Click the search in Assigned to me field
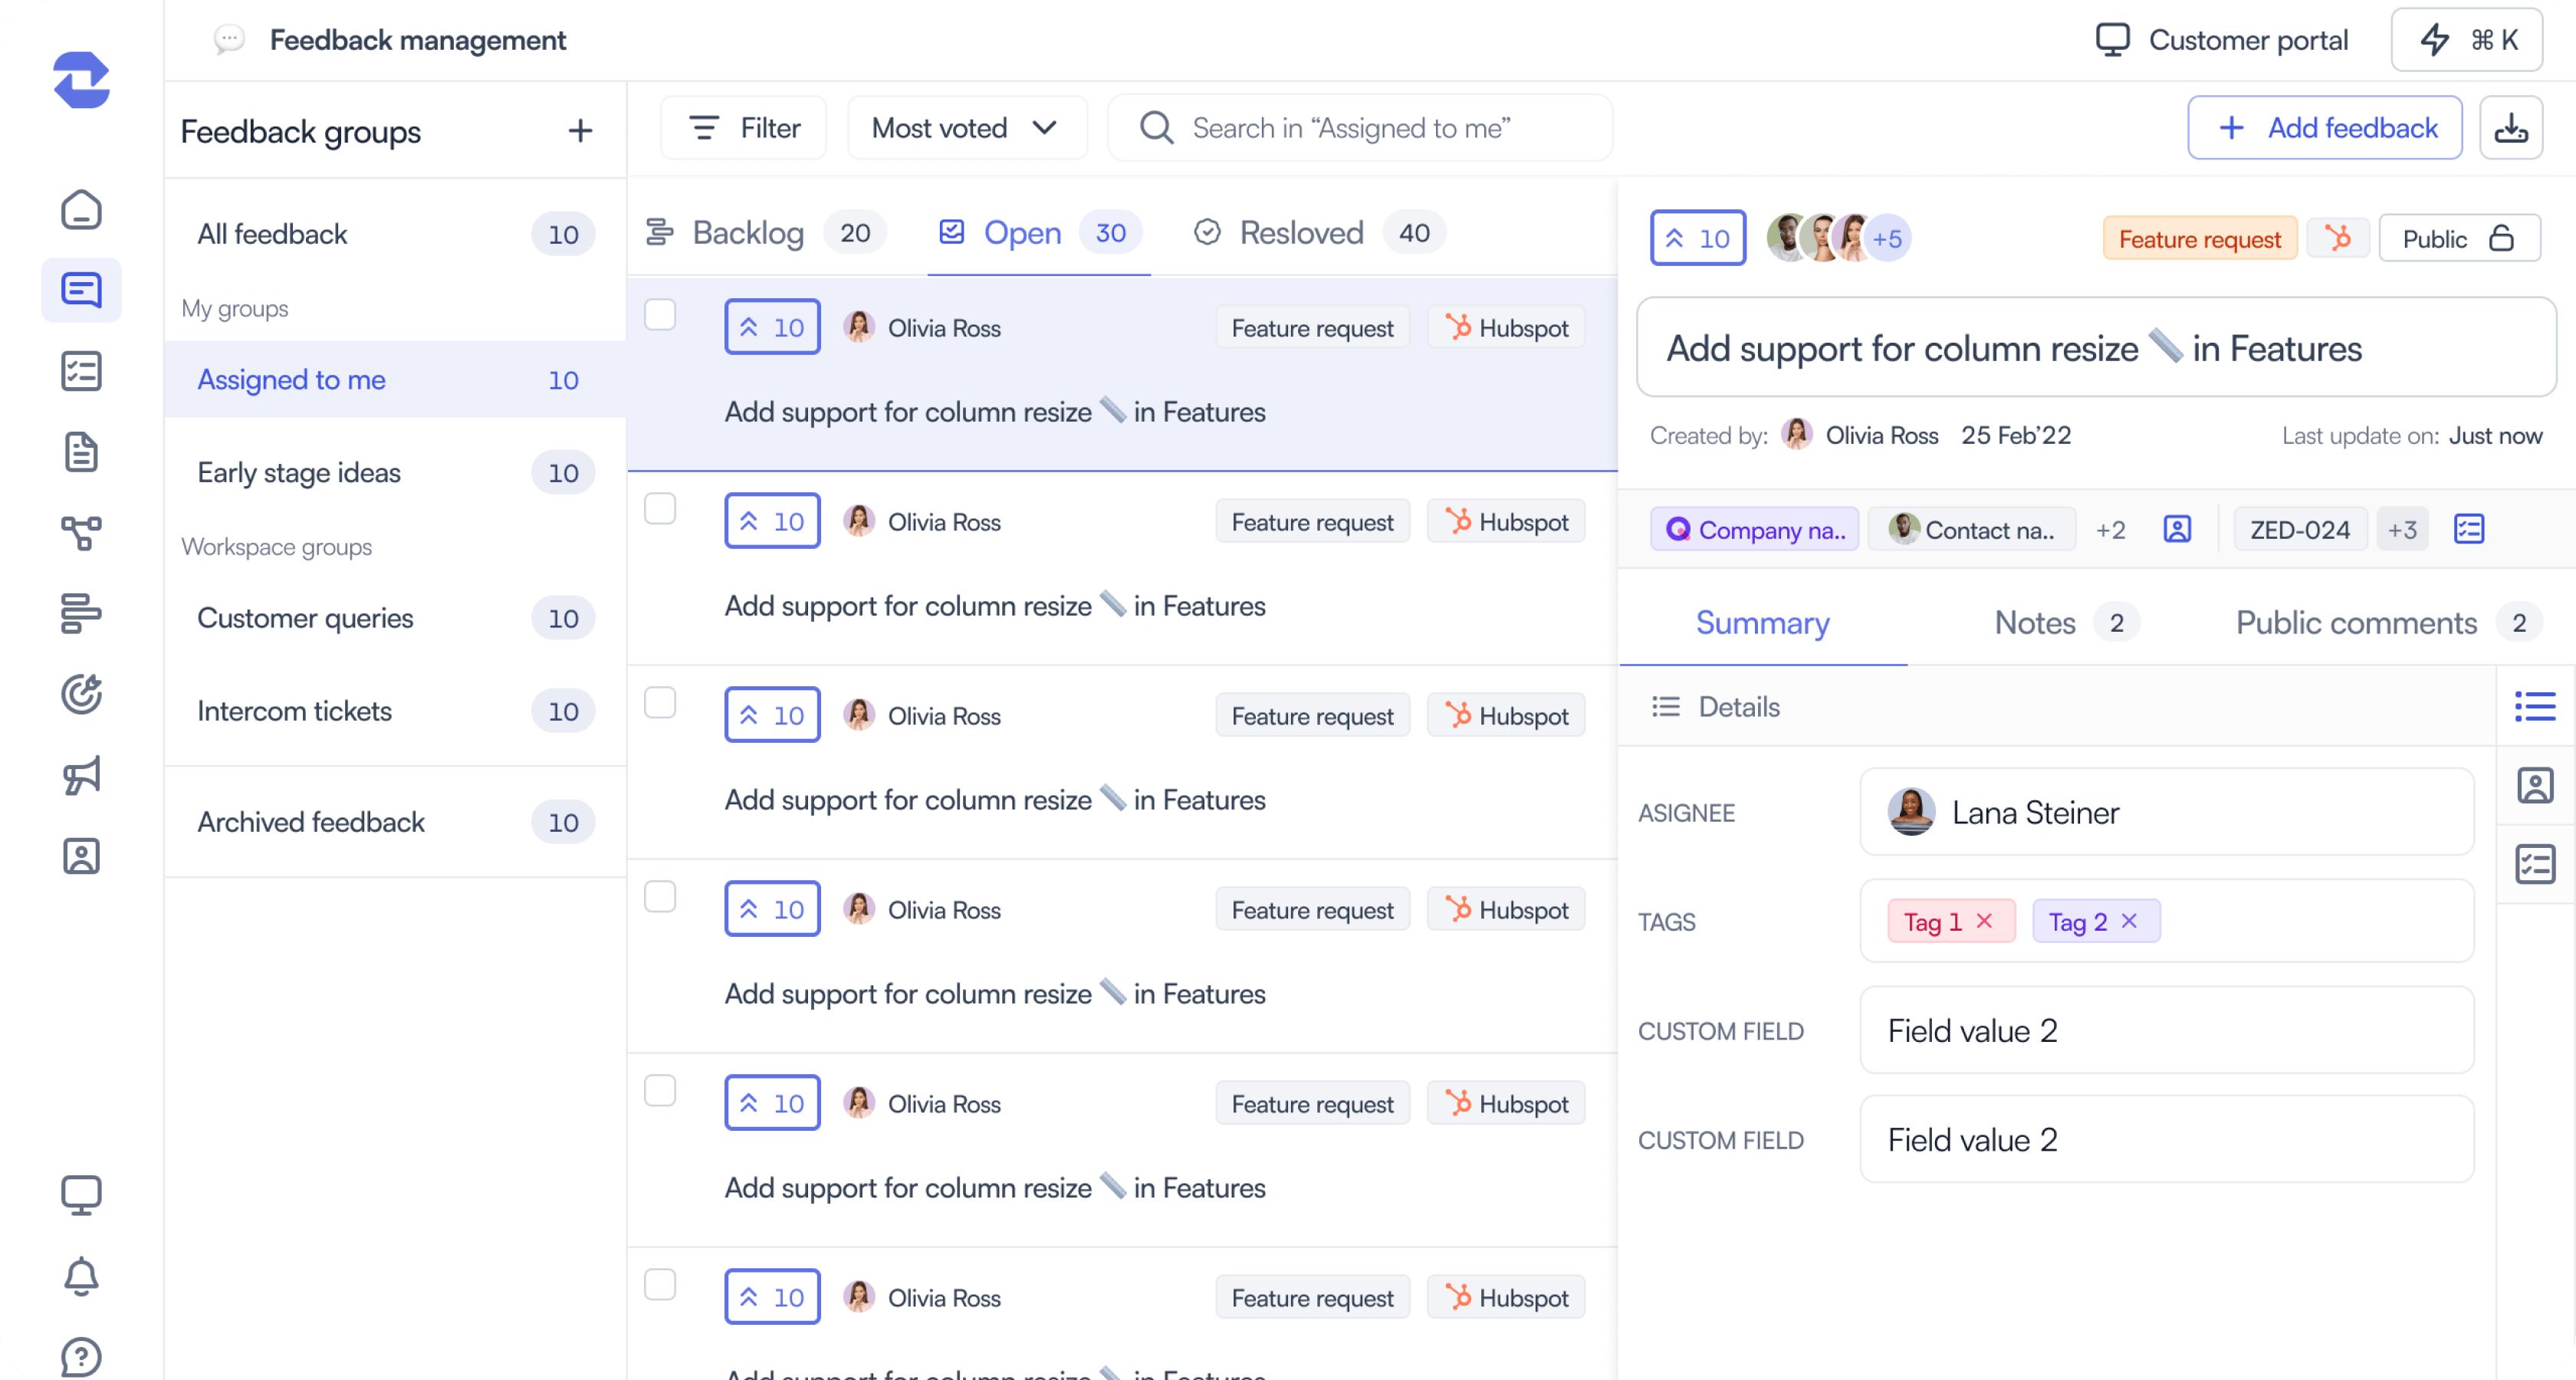Screen dimensions: 2576x1380 (1360, 128)
